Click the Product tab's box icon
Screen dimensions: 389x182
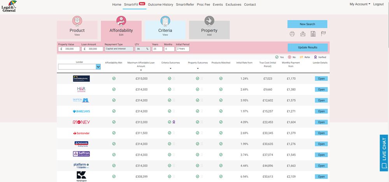[77, 21]
